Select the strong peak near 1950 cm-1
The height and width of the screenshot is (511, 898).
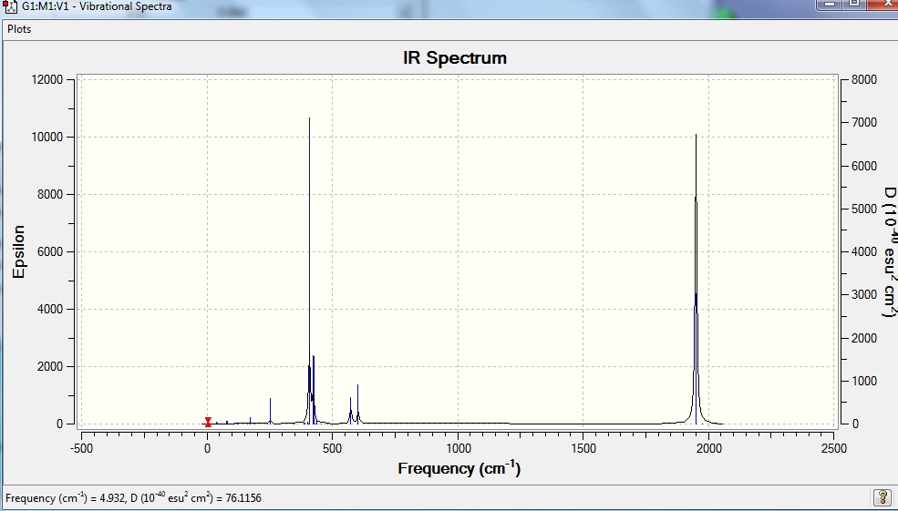tap(696, 281)
